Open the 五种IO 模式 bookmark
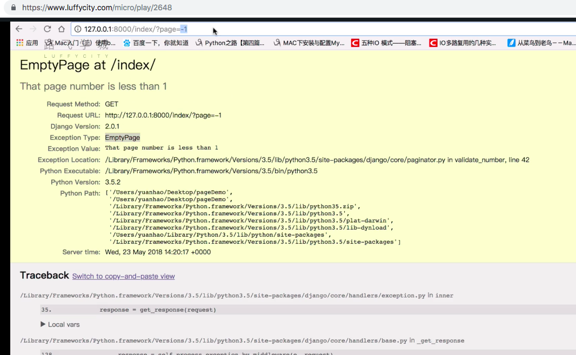Viewport: 576px width, 355px height. coord(386,43)
